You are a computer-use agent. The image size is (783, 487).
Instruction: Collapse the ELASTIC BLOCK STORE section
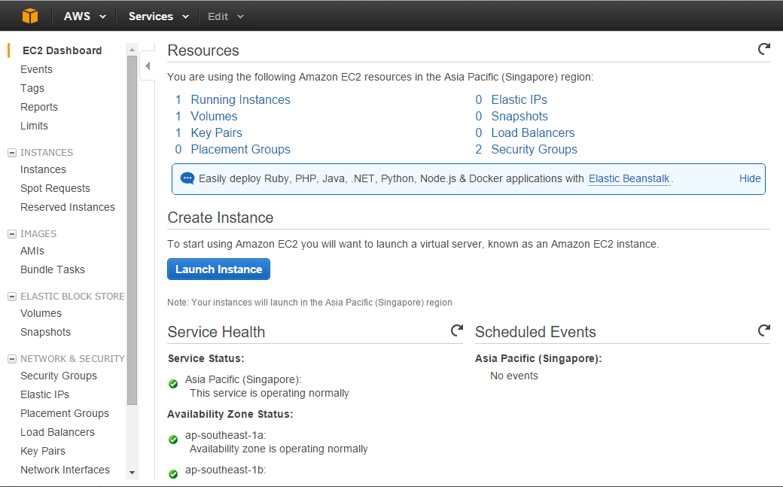pos(12,297)
